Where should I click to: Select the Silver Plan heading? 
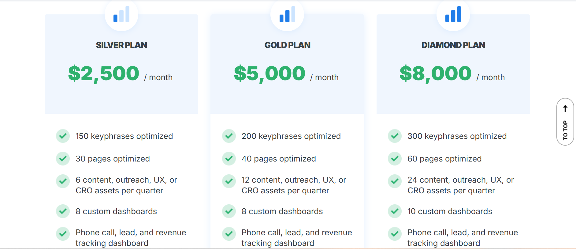[121, 45]
